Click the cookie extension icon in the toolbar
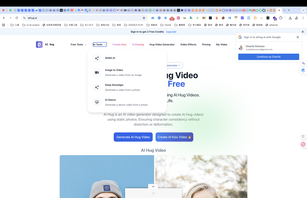307x198 pixels. [x=223, y=18]
